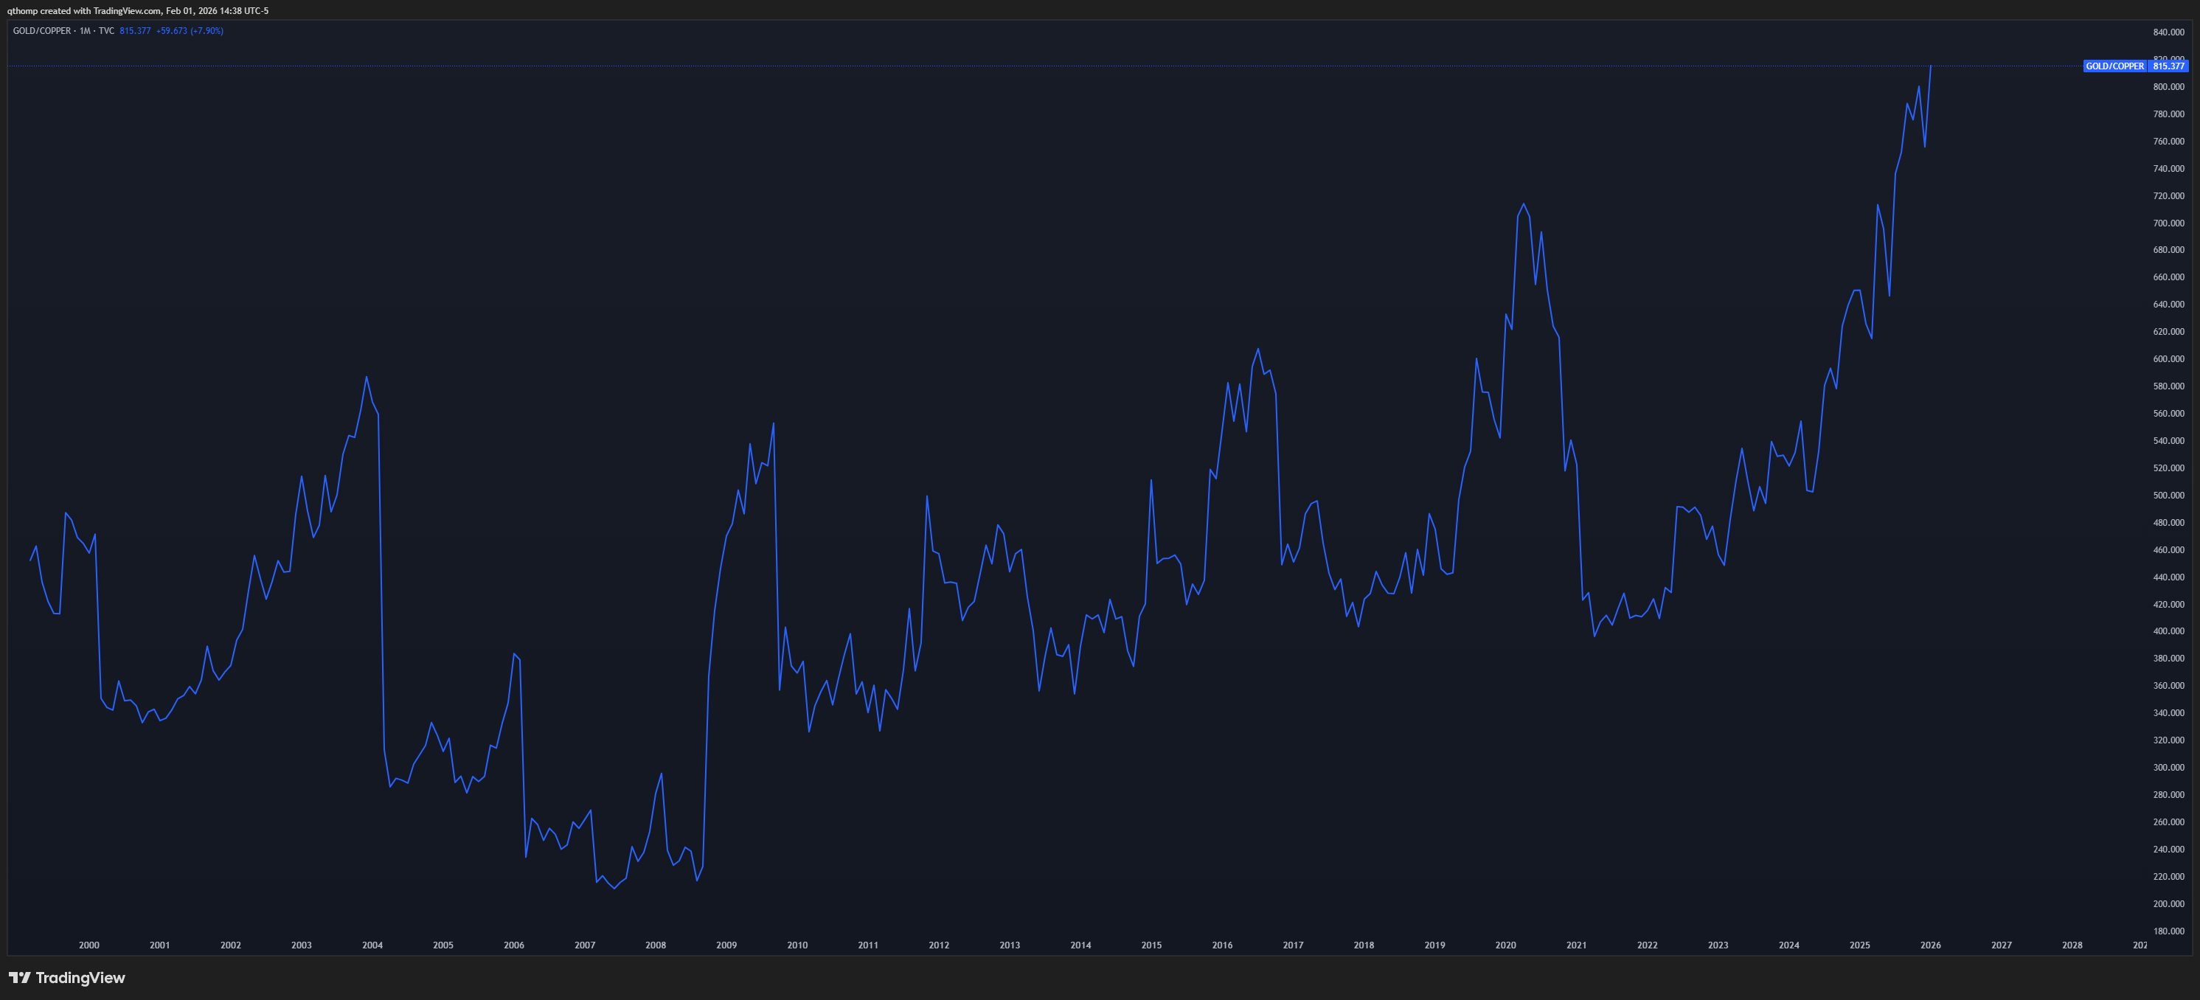
Task: Click the 2020 label on time axis
Action: tap(1505, 945)
